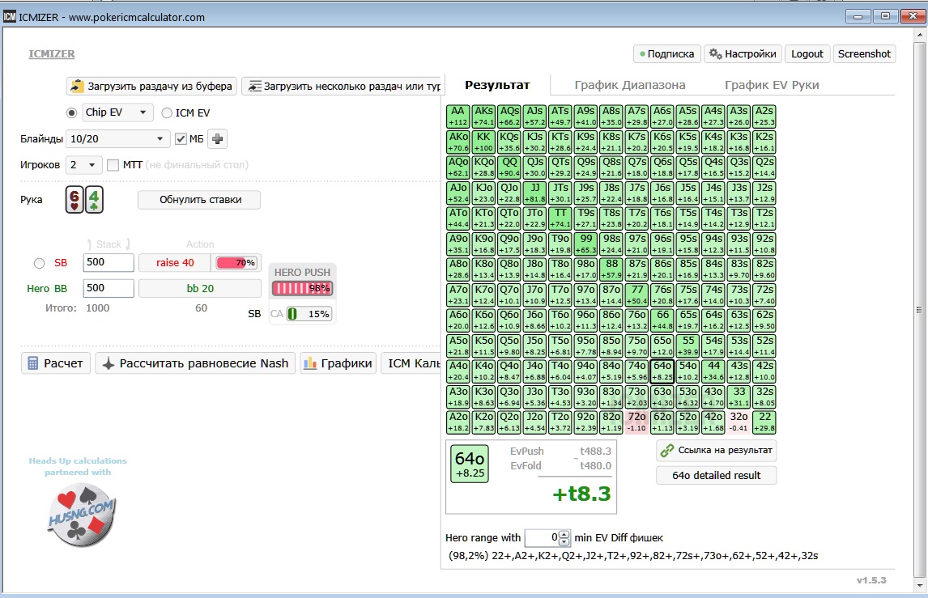
Task: Select the A2o hand cell
Action: [458, 422]
